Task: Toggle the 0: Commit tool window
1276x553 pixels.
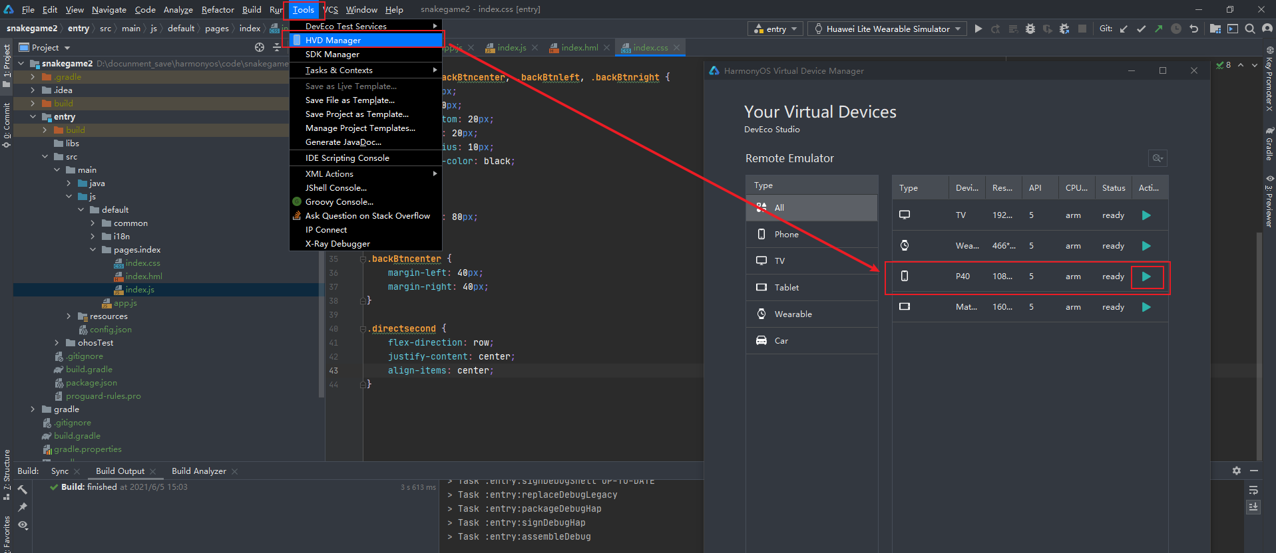Action: coord(7,125)
